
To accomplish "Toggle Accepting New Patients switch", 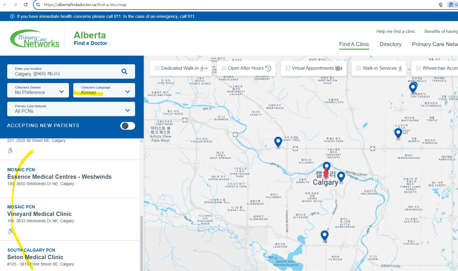I will point(128,126).
